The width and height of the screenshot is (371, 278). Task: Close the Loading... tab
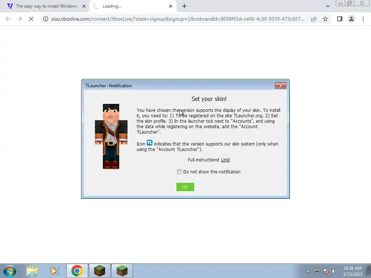tap(171, 7)
